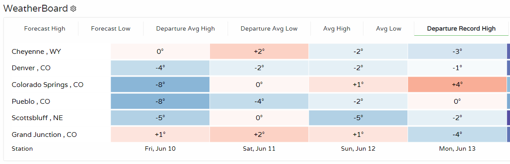Viewport: 510px width, 164px height.
Task: Show the Avg High tab
Action: [337, 28]
